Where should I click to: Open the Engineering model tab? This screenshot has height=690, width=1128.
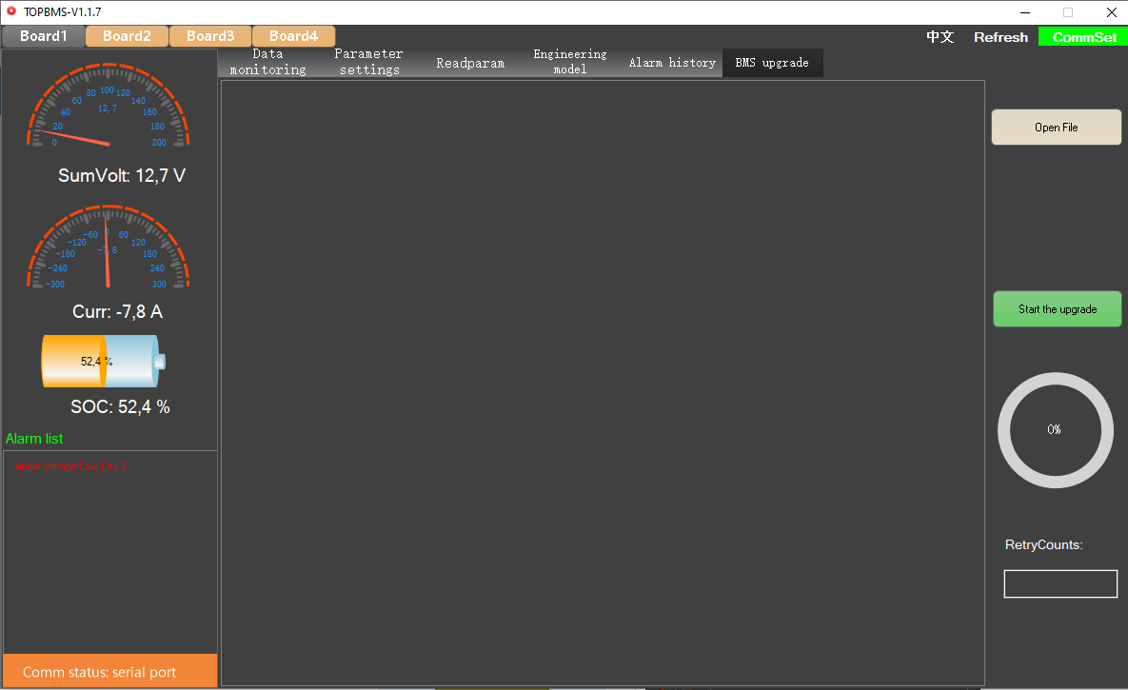click(x=569, y=62)
